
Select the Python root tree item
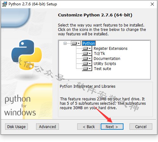[x=89, y=43]
